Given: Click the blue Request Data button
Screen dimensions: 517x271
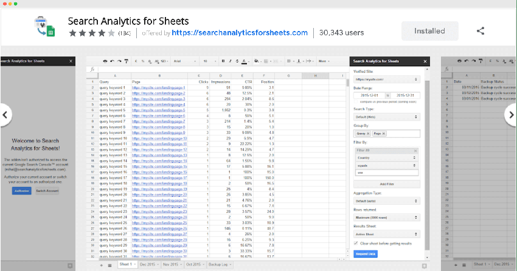Looking at the screenshot, I should tap(365, 253).
